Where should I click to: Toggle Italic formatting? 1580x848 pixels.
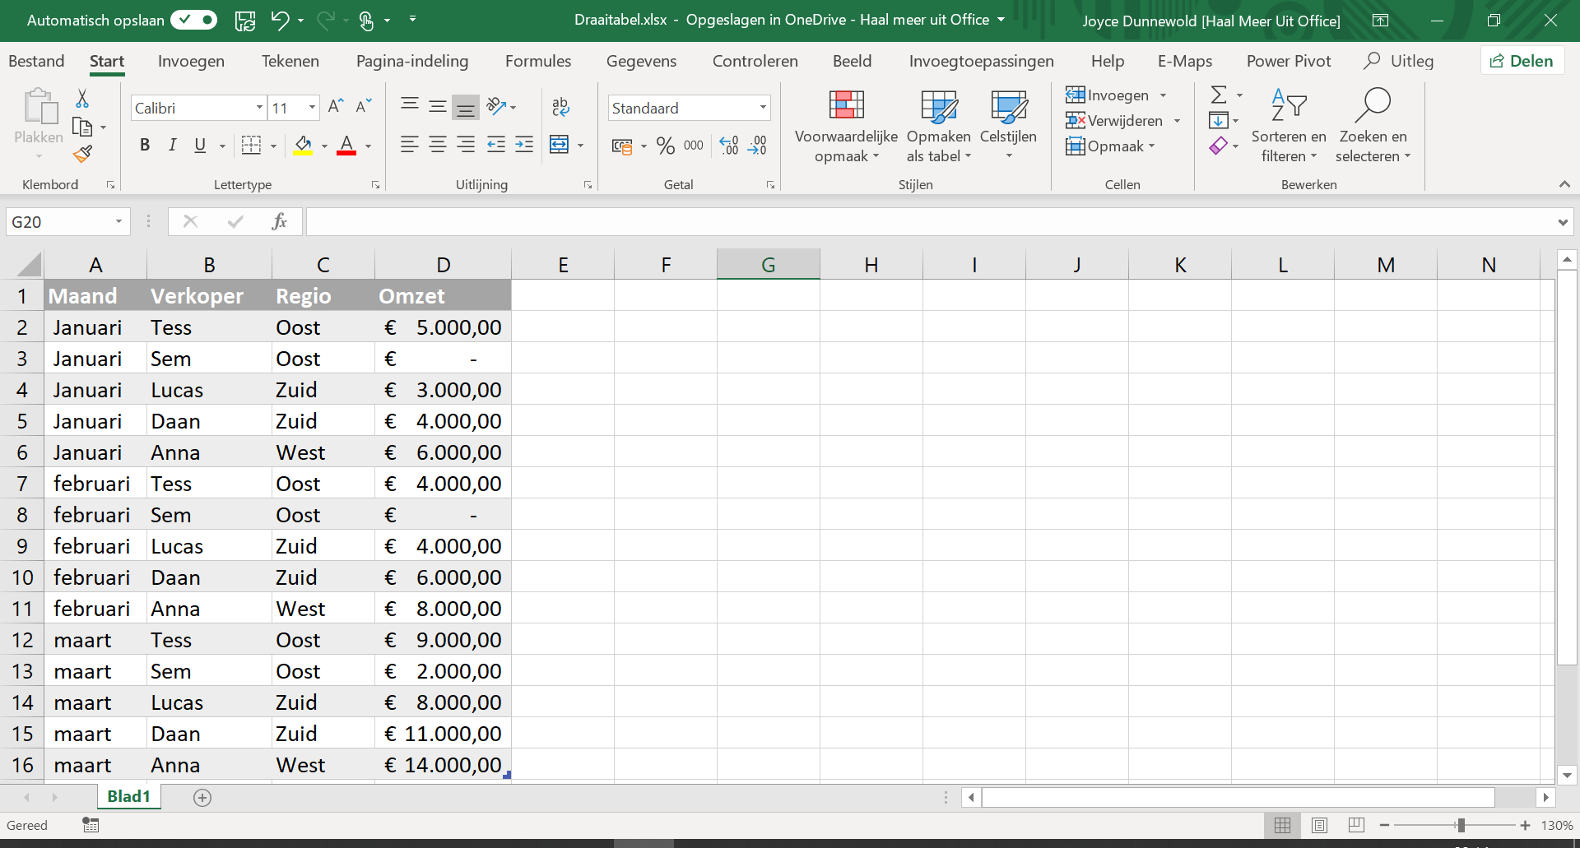coord(172,146)
